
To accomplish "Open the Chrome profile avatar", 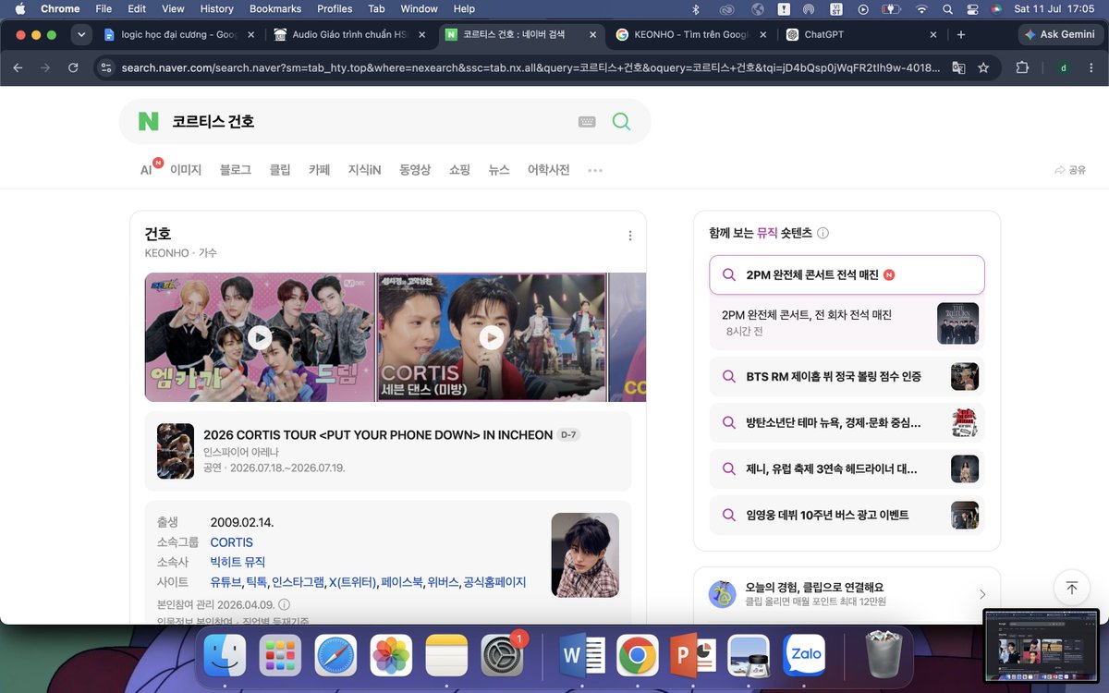I will pyautogui.click(x=1064, y=67).
